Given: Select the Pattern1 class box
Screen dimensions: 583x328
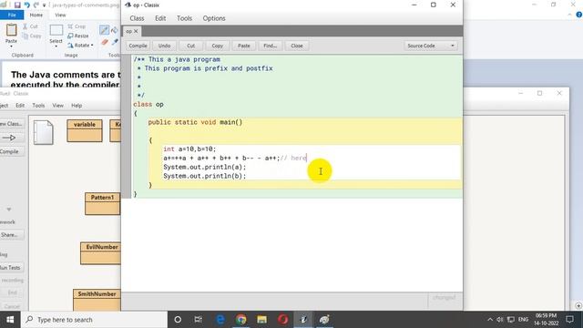Looking at the screenshot, I should 103,204.
